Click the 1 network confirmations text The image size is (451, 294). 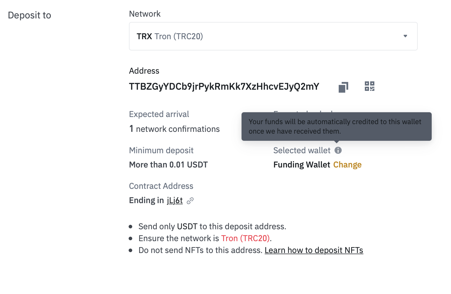click(x=174, y=129)
